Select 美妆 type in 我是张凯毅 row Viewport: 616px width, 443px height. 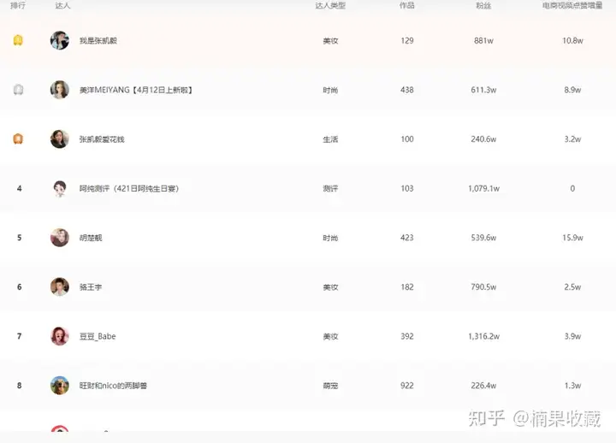[x=330, y=41]
